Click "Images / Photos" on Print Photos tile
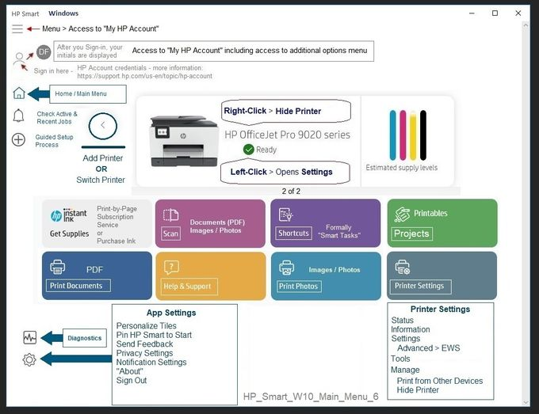This screenshot has width=539, height=414. click(x=334, y=270)
